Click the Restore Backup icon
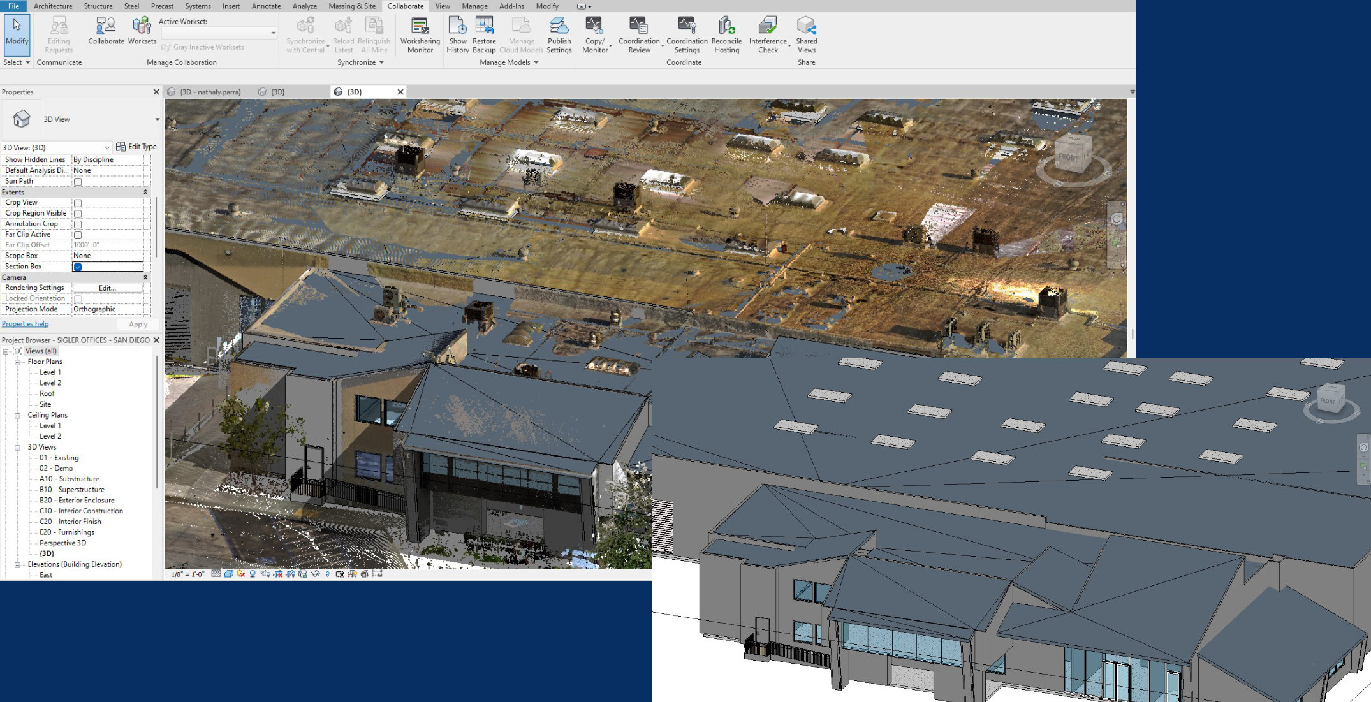Screen dimensions: 1371x702 point(484,27)
